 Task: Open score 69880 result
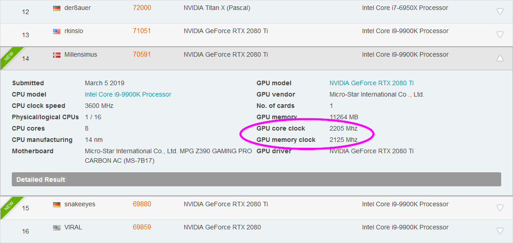tap(142, 204)
